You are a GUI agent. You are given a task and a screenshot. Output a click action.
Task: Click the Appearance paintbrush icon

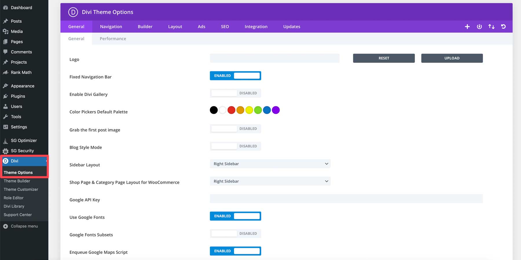6,86
